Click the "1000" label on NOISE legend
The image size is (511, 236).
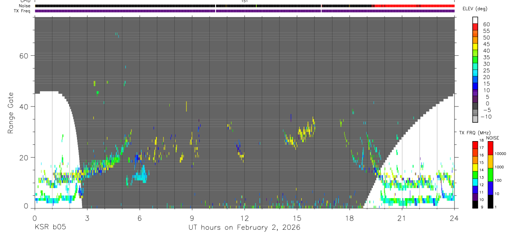(x=499, y=167)
